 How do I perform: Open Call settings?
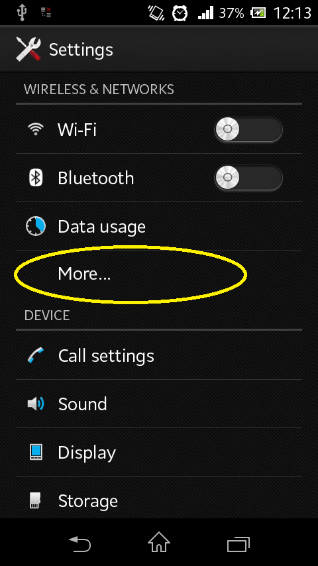[x=159, y=355]
